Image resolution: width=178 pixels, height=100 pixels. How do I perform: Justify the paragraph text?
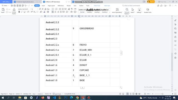pyautogui.click(x=61, y=12)
